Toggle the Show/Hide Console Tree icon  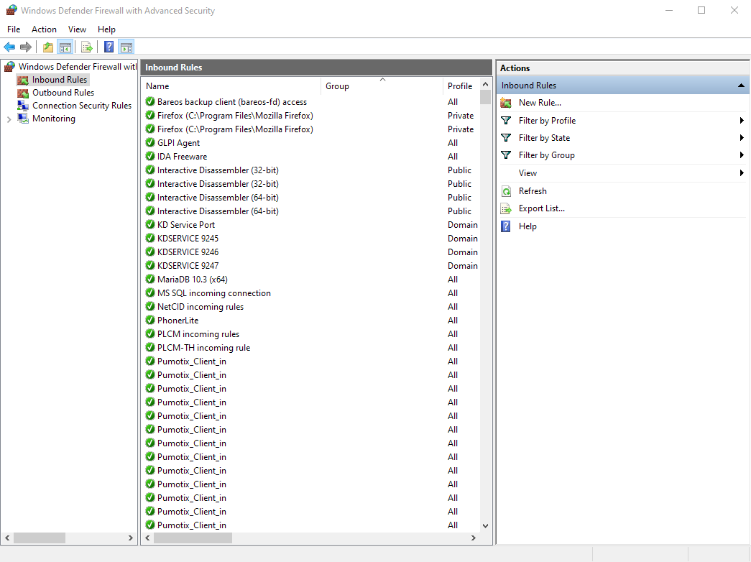65,47
